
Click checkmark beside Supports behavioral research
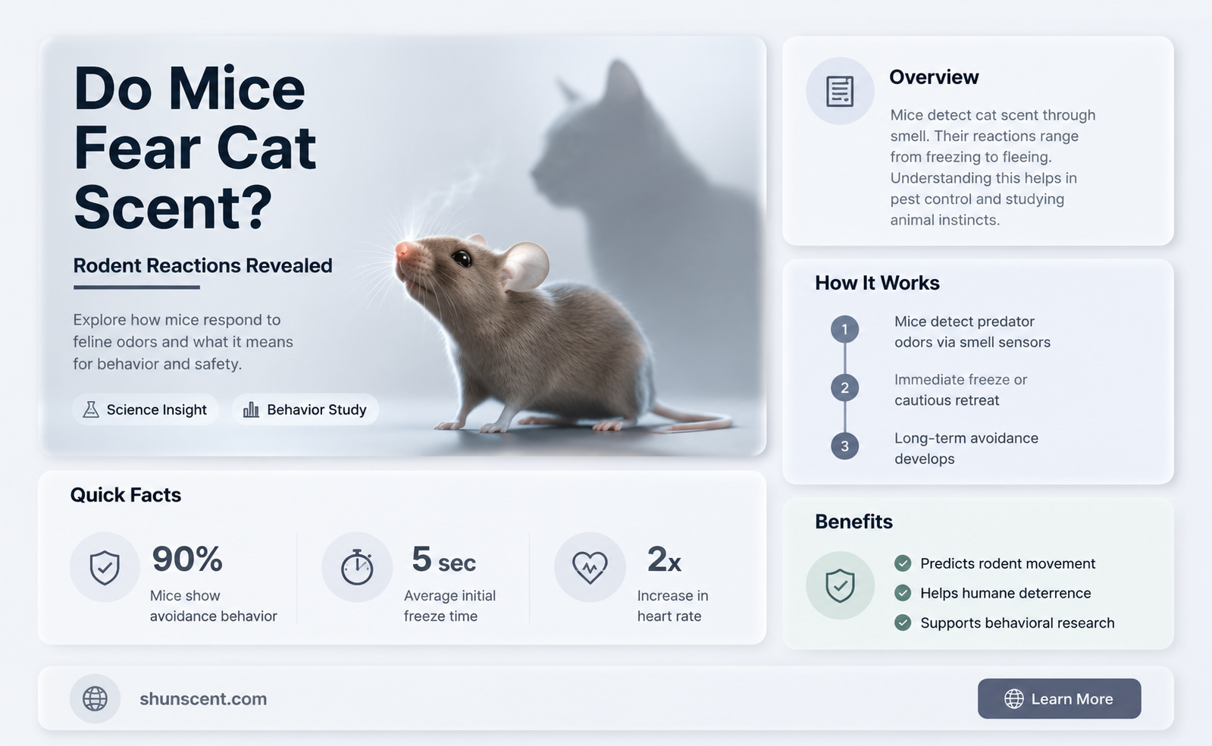903,622
